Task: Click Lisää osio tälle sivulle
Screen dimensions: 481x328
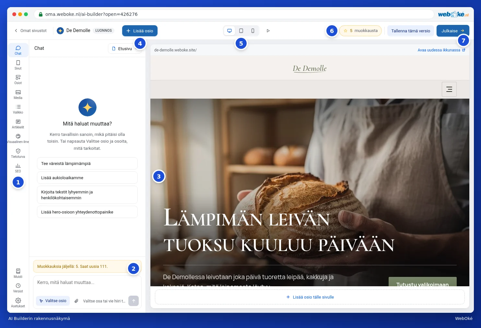Action: tap(310, 297)
